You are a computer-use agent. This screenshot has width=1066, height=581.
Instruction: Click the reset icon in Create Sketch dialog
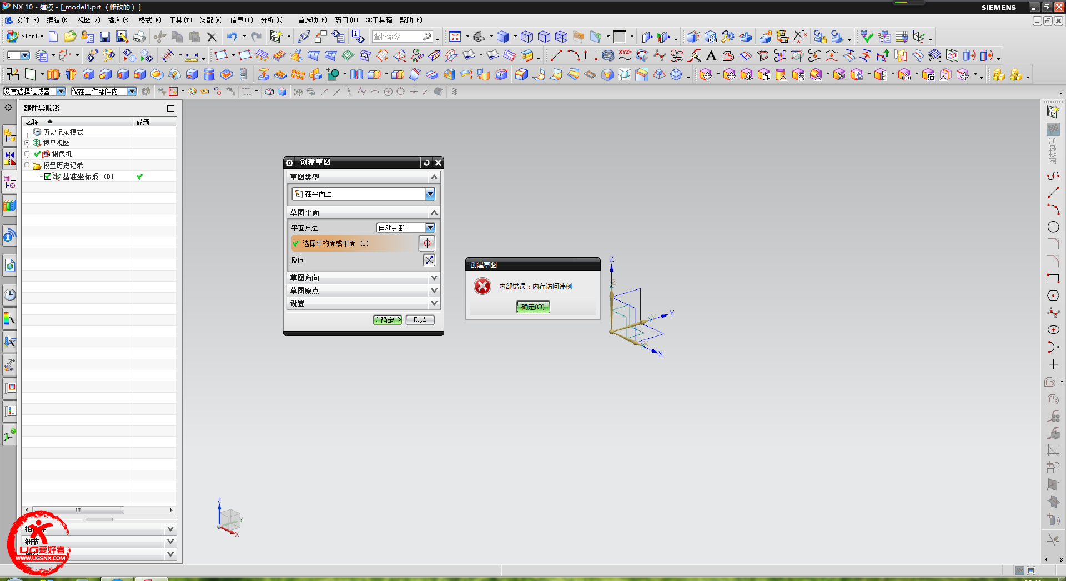pos(426,162)
